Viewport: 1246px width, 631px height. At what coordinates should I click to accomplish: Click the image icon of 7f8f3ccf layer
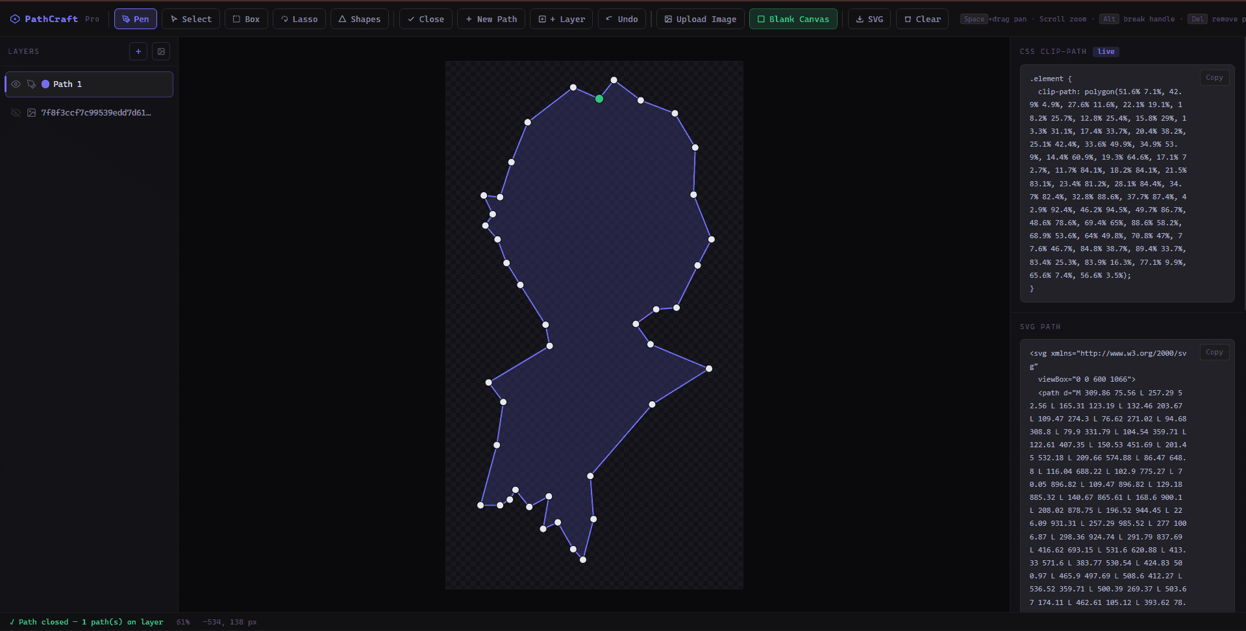(x=31, y=113)
